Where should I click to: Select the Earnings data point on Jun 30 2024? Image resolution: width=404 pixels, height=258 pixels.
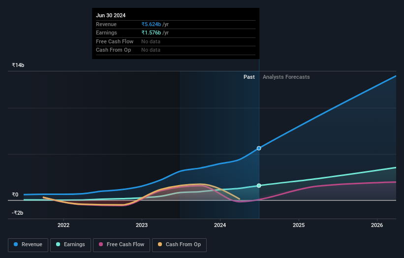tap(259, 186)
